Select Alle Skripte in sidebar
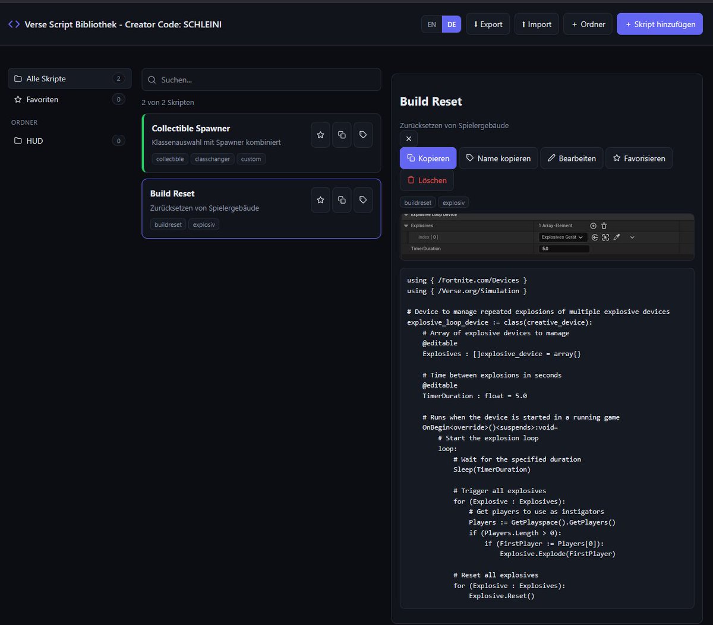713x625 pixels. 70,78
